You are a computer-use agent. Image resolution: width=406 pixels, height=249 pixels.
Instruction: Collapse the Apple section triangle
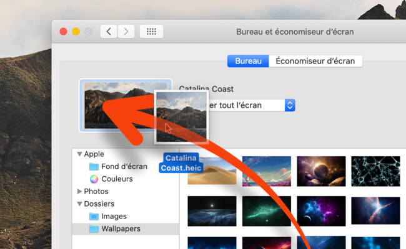79,154
